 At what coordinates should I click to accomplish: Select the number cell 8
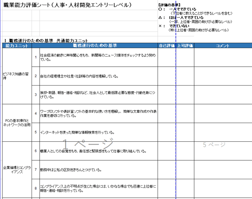(36, 189)
